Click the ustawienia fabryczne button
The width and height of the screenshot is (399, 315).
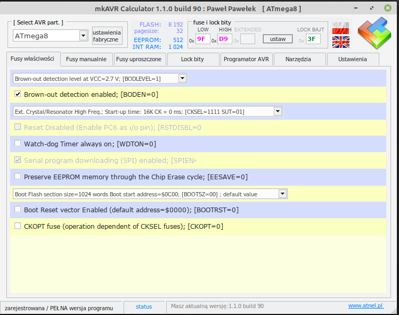coord(107,36)
